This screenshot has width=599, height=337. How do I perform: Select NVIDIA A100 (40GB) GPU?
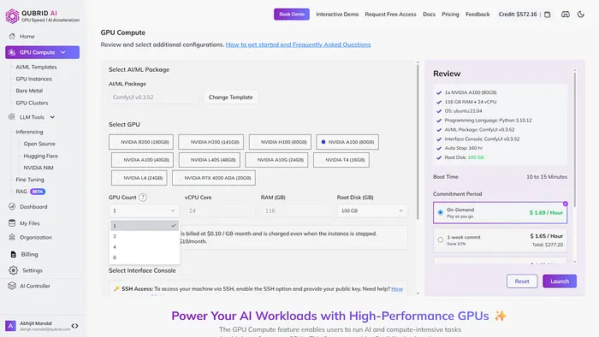pyautogui.click(x=143, y=160)
